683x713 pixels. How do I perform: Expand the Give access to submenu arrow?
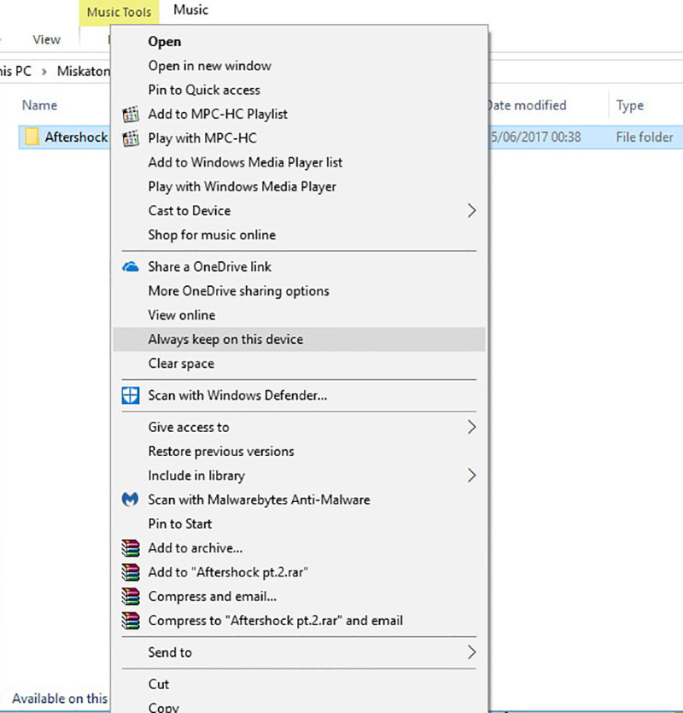click(x=471, y=427)
